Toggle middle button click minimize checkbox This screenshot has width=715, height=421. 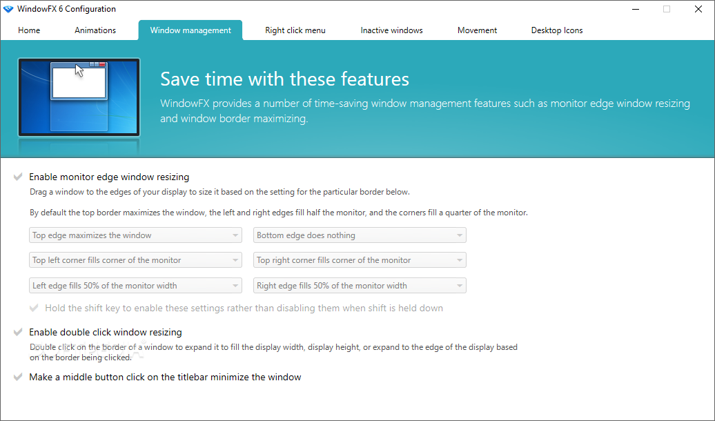click(x=18, y=378)
